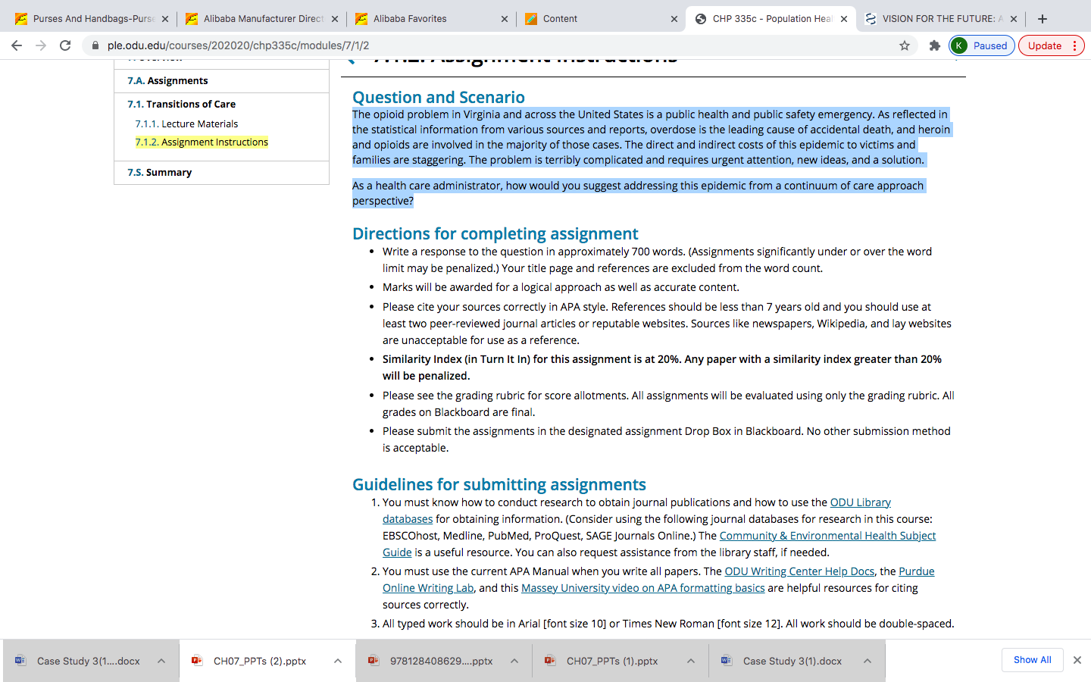Open 7.S. Summary section in sidebar
Viewport: 1091px width, 682px height.
160,173
